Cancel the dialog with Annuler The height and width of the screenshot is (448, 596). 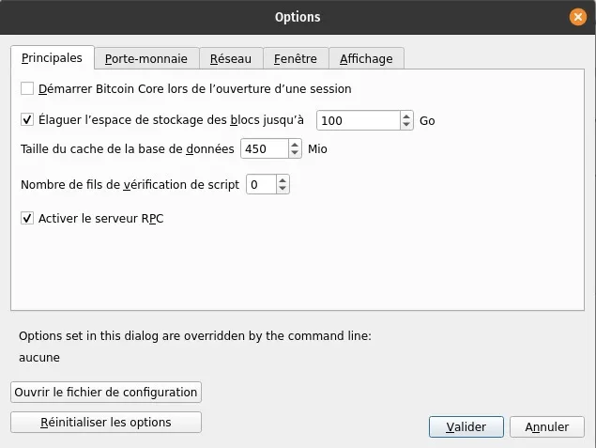click(x=546, y=426)
